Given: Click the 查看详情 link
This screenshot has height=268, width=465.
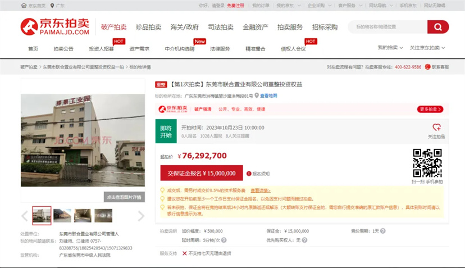Looking at the screenshot, I should 261,190.
